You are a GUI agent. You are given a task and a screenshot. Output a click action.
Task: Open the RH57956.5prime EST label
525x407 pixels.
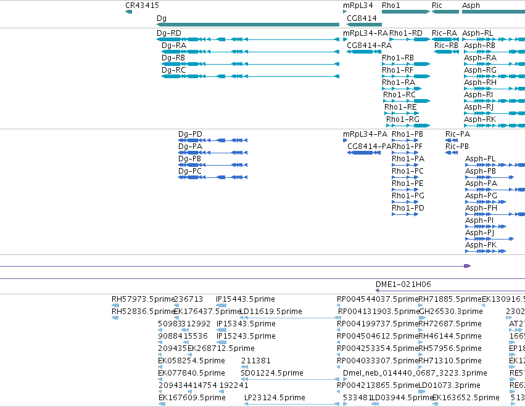pos(450,349)
